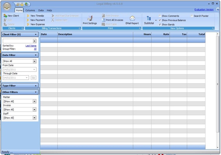
Task: Open Print Settings printer icon
Action: click(90, 18)
